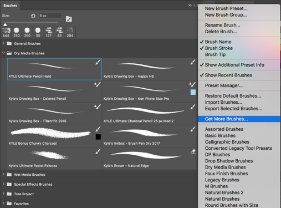This screenshot has height=208, width=281.
Task: Select the recent brush sized 45
Action: click(x=59, y=32)
